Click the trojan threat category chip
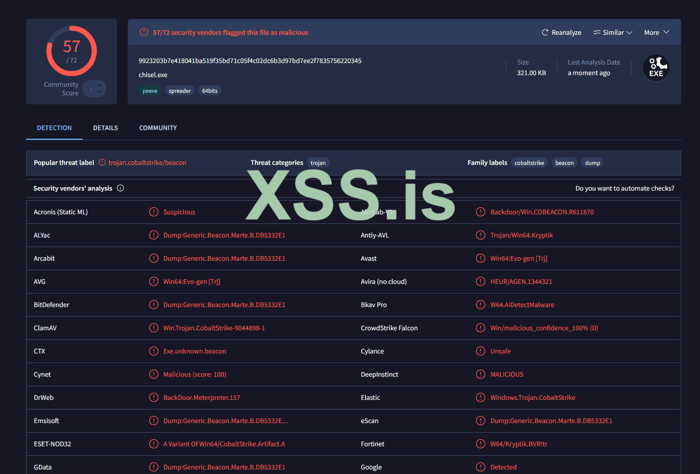Image resolution: width=700 pixels, height=474 pixels. coord(318,163)
